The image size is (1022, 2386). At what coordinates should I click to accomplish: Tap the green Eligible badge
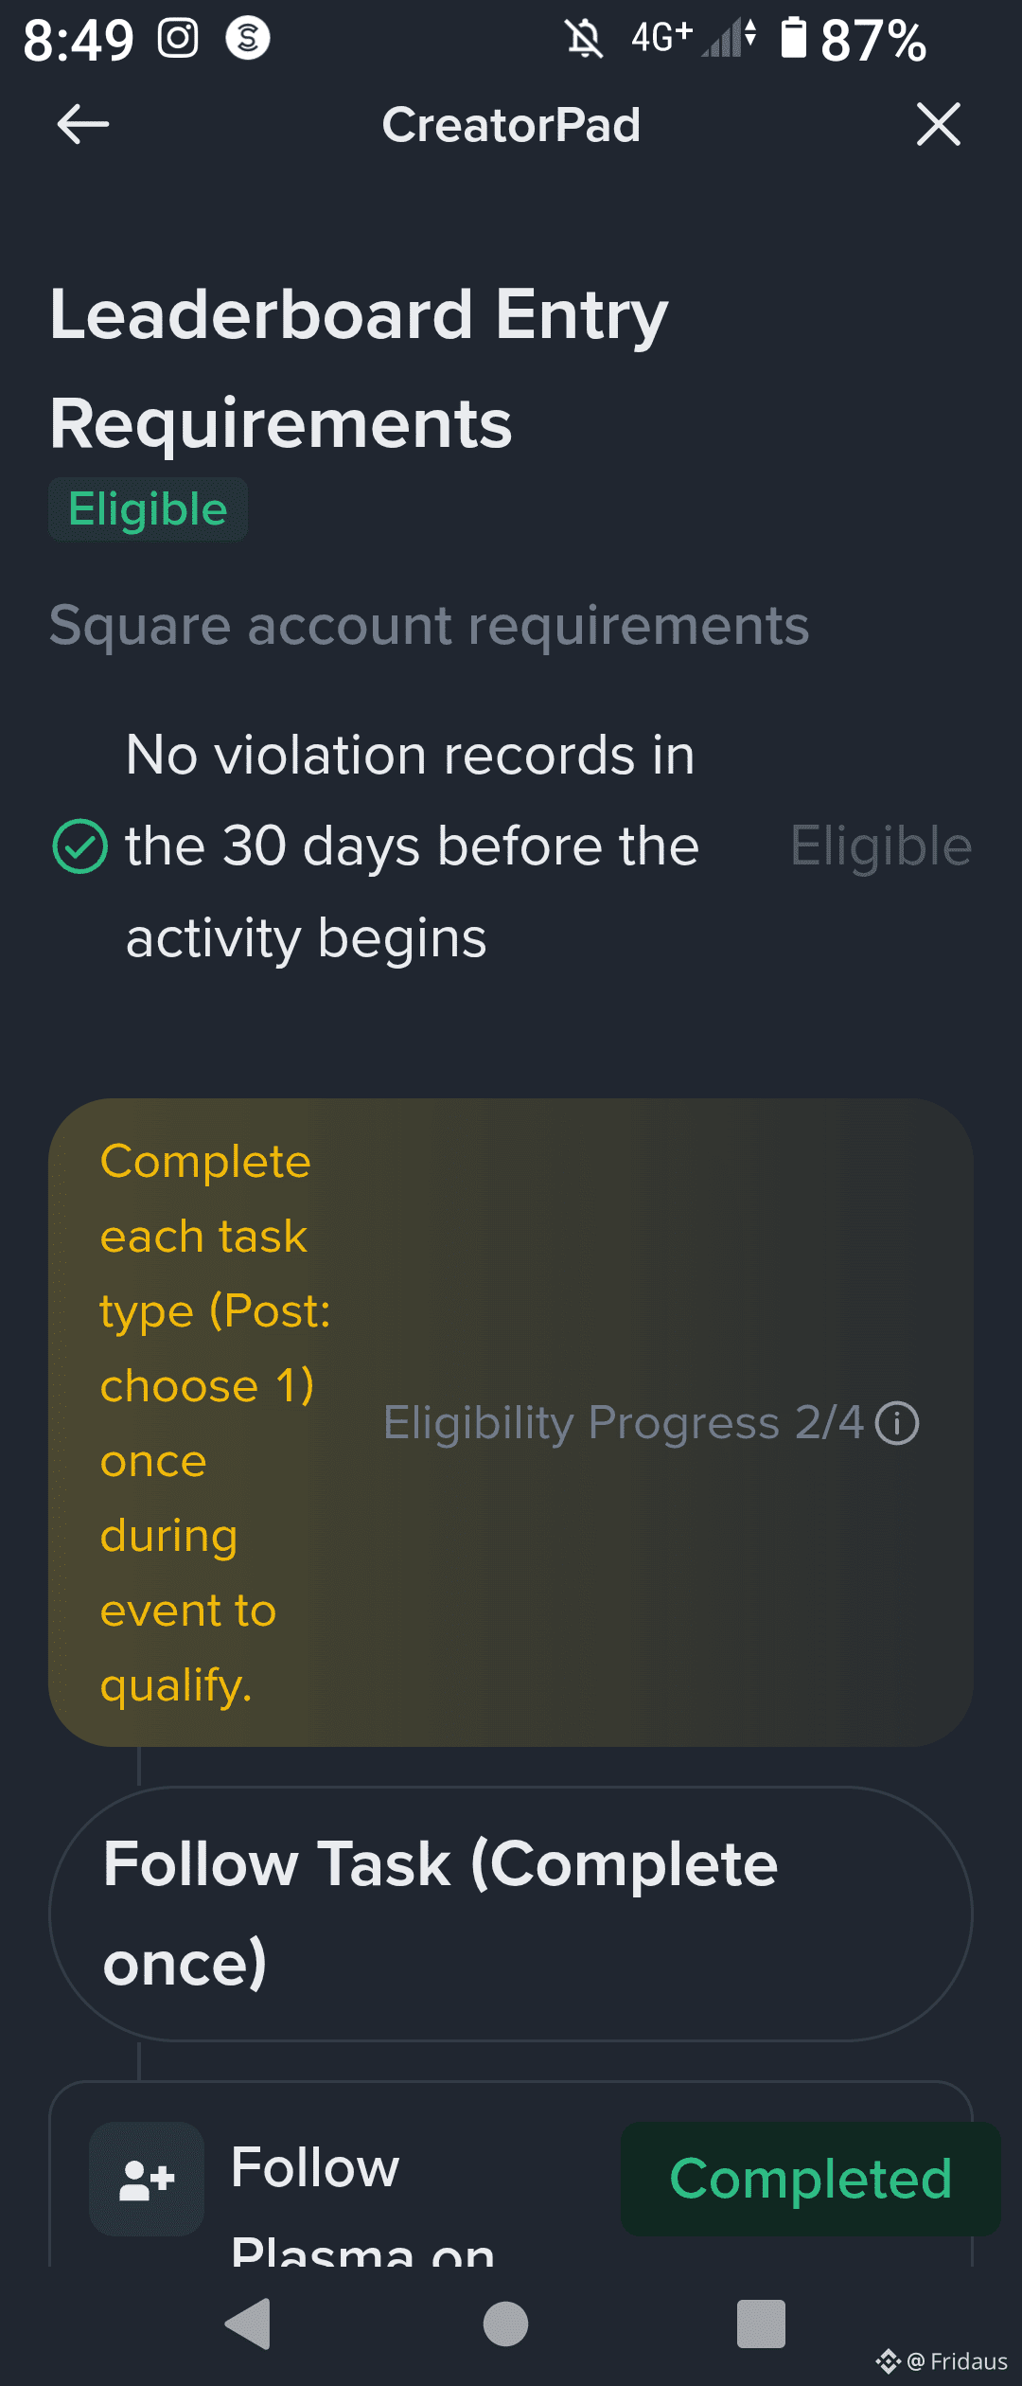pyautogui.click(x=149, y=509)
